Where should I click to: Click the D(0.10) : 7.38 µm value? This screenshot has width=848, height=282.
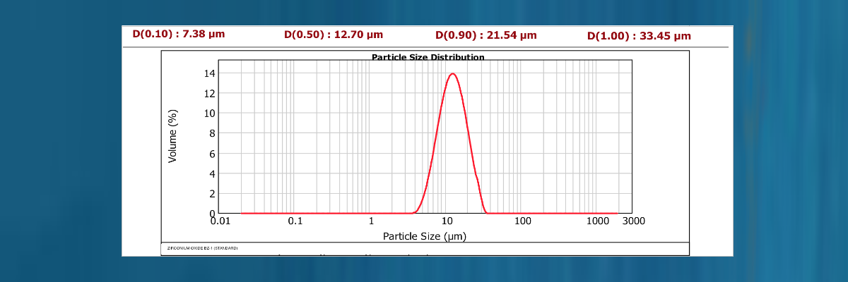179,33
